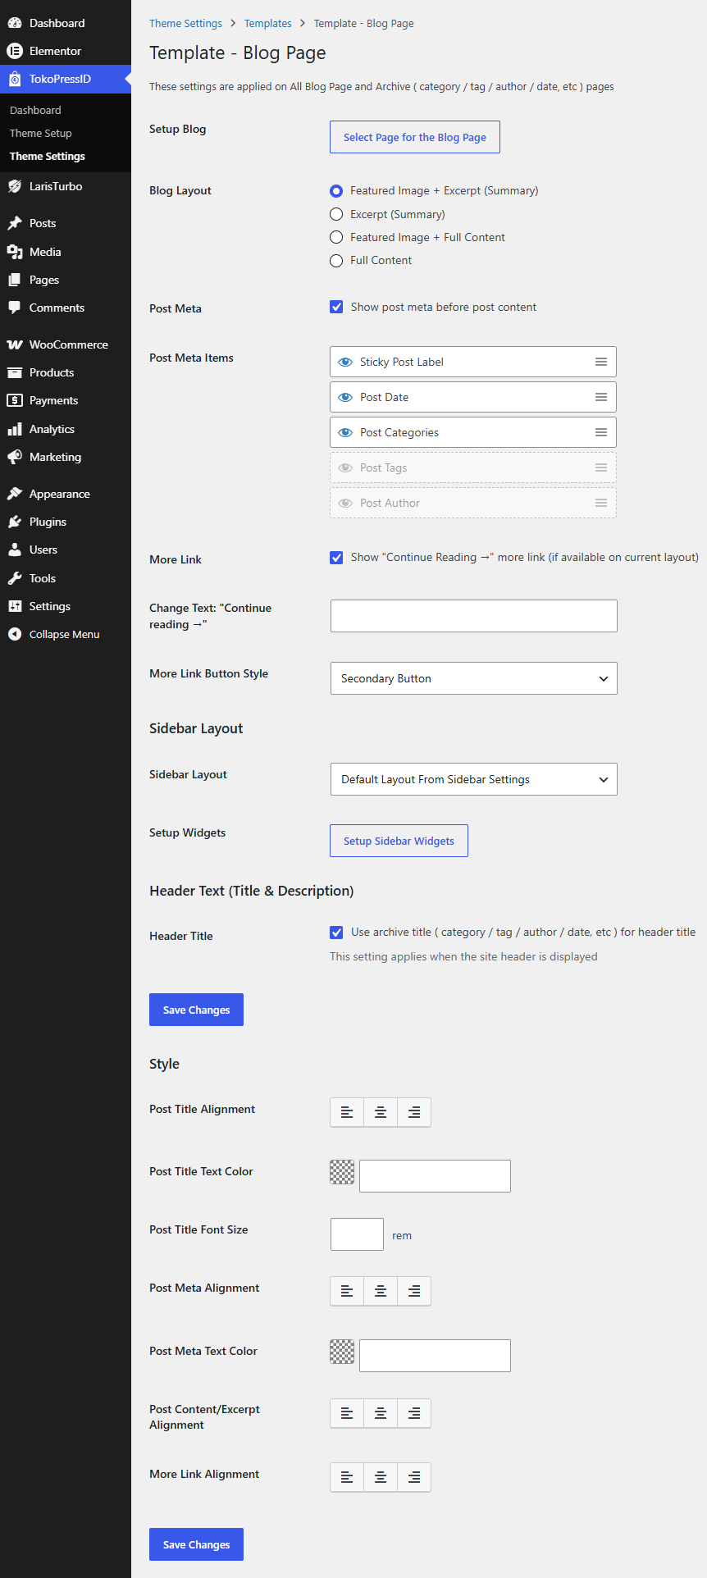Select Featured Image + Excerpt layout
This screenshot has height=1578, width=707.
tap(336, 191)
